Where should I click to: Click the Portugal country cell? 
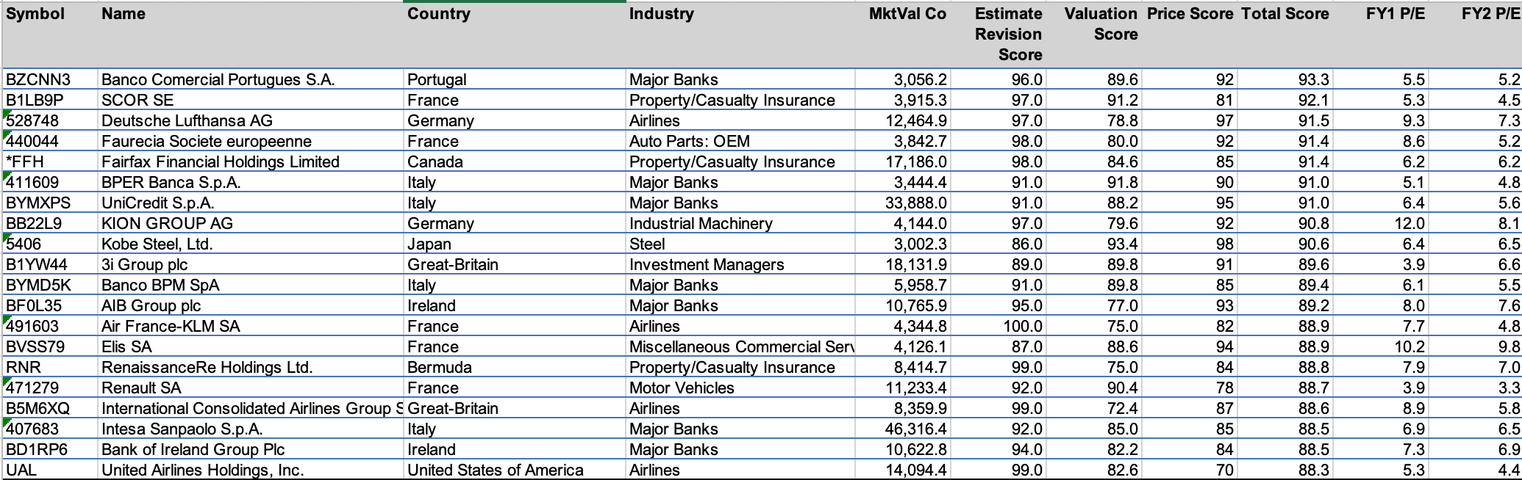pos(515,79)
